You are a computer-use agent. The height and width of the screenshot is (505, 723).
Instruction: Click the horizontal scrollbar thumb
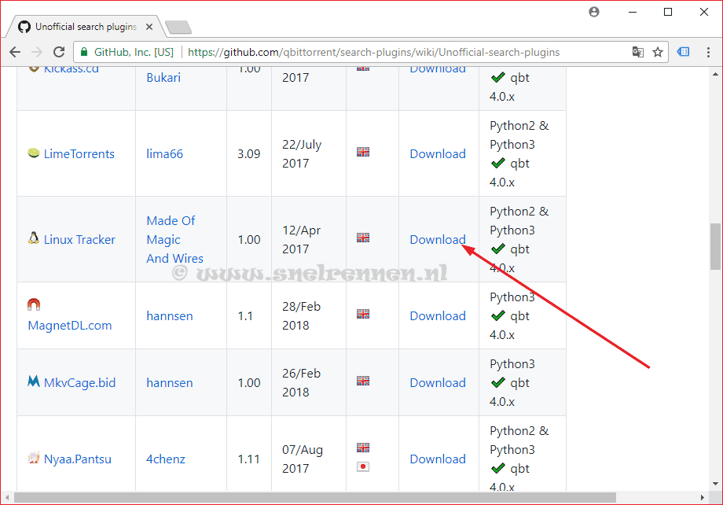tap(315, 498)
